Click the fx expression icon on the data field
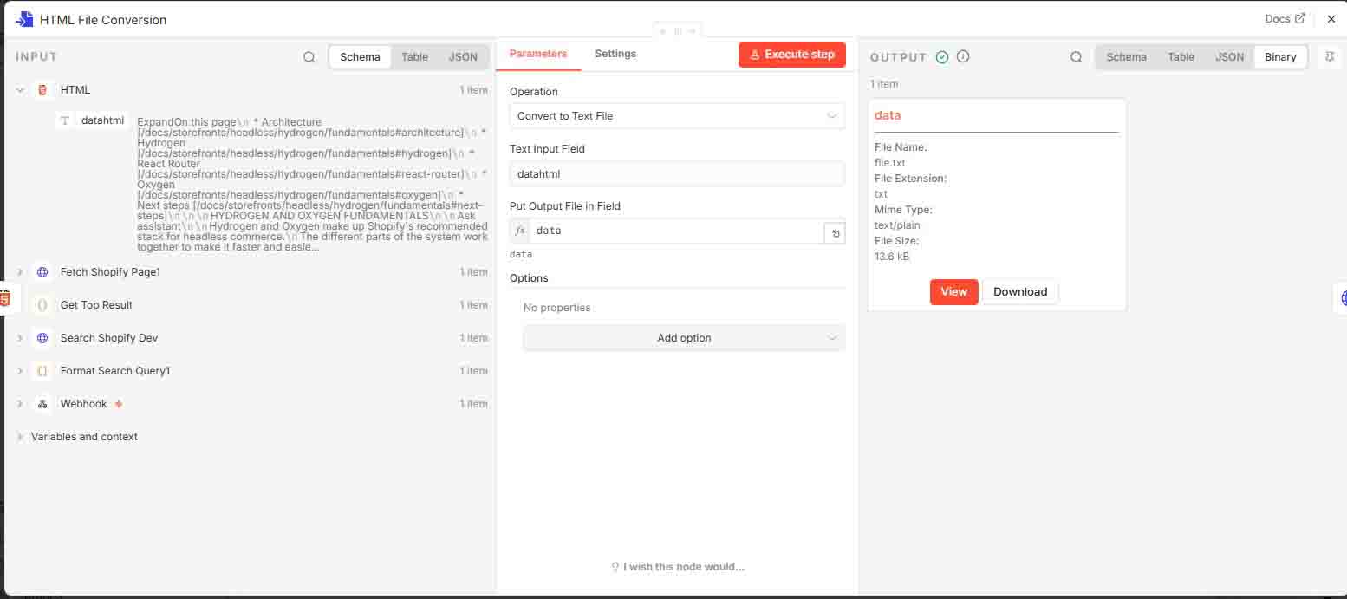The image size is (1347, 599). point(519,231)
